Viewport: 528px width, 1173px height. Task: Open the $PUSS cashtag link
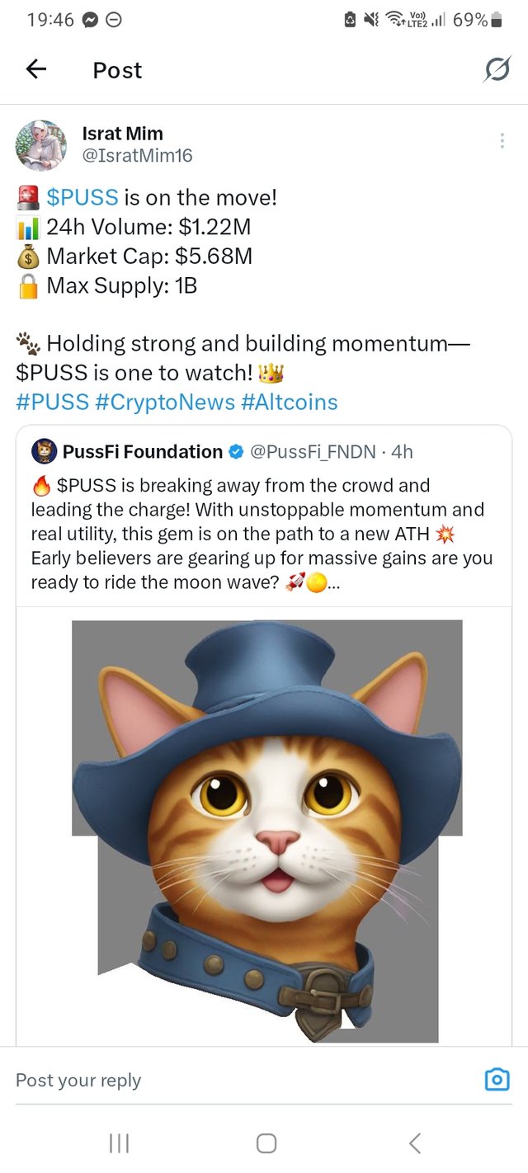point(83,197)
